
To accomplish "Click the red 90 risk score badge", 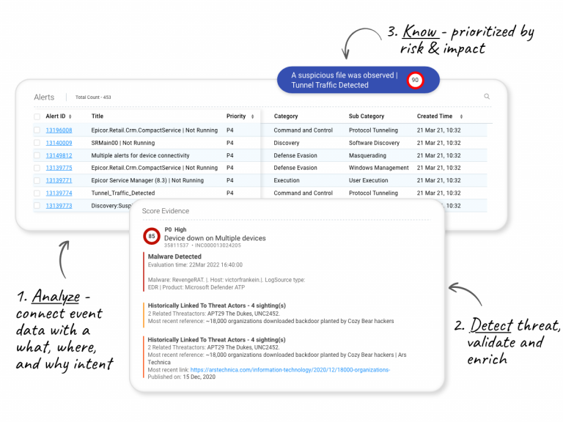I will tap(416, 80).
